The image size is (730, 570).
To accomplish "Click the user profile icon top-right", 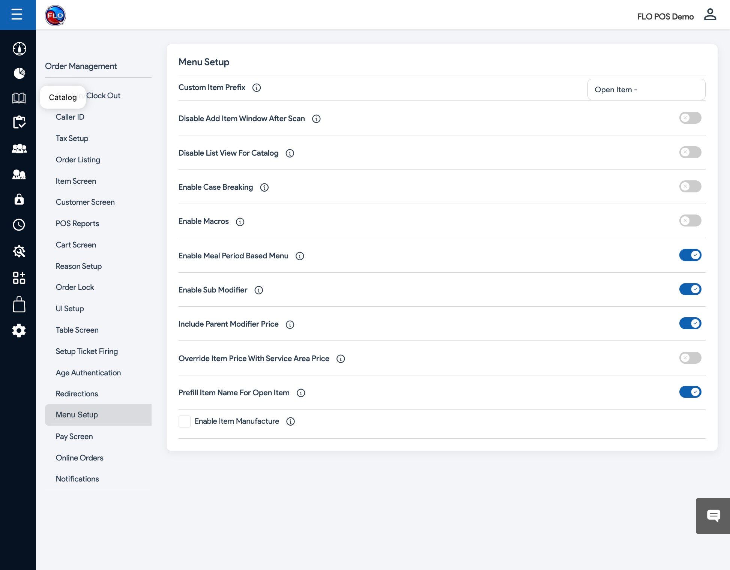I will (710, 15).
